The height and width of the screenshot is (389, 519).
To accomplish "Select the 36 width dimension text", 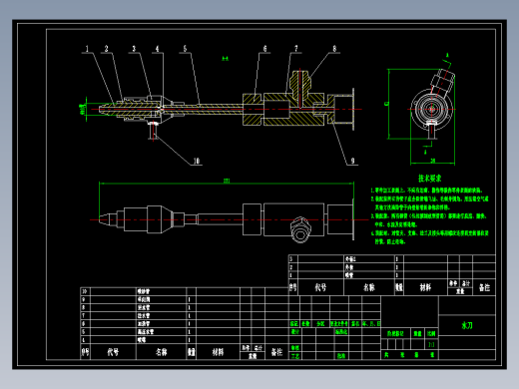I will (433, 161).
